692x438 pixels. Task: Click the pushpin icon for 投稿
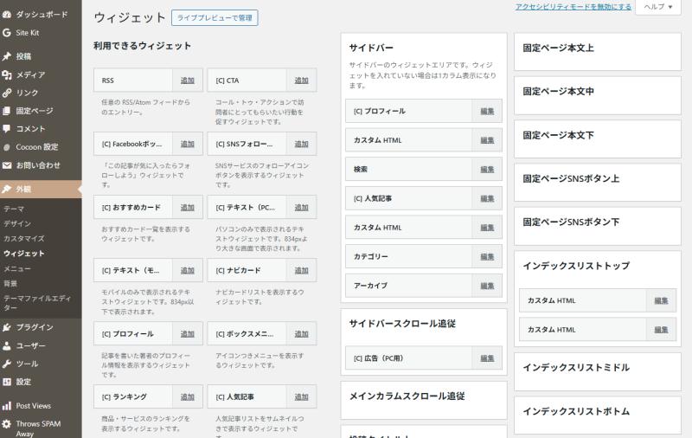[7, 56]
